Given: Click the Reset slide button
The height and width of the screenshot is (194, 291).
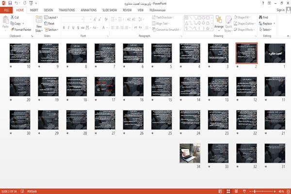Looking at the screenshot, I should pyautogui.click(x=49, y=24).
